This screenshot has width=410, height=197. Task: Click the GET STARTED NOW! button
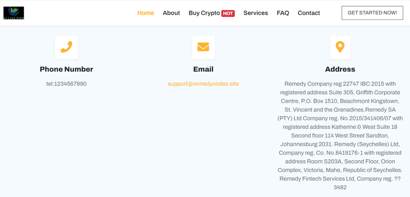point(373,13)
